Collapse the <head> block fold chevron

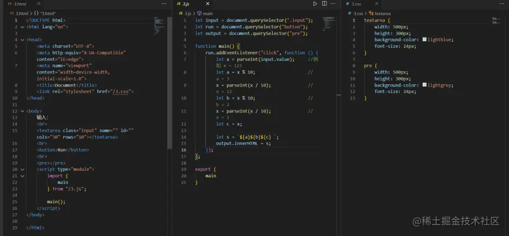22,40
